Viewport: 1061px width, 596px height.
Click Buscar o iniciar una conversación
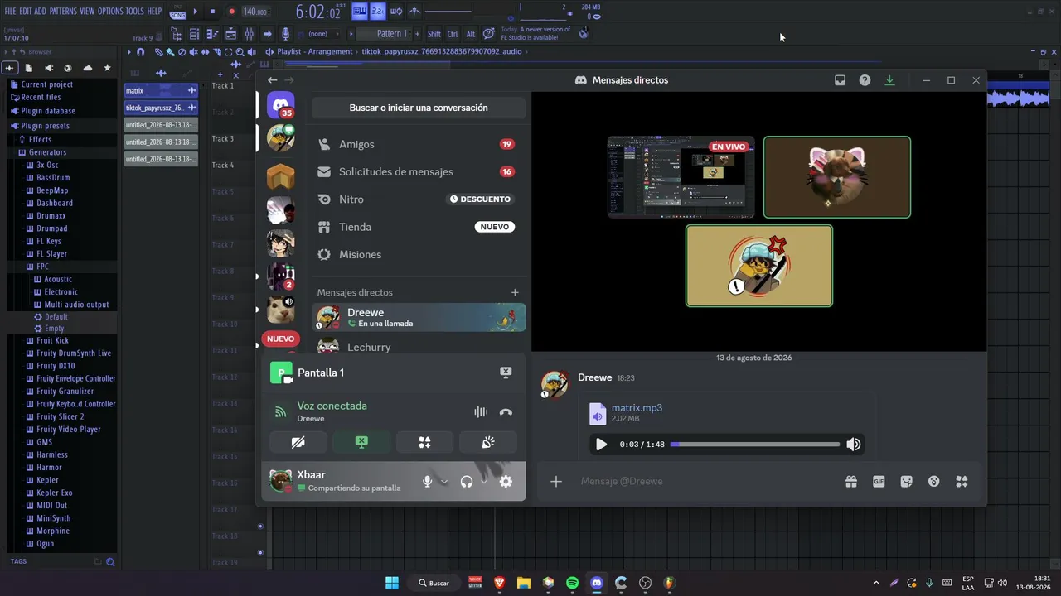pos(419,108)
